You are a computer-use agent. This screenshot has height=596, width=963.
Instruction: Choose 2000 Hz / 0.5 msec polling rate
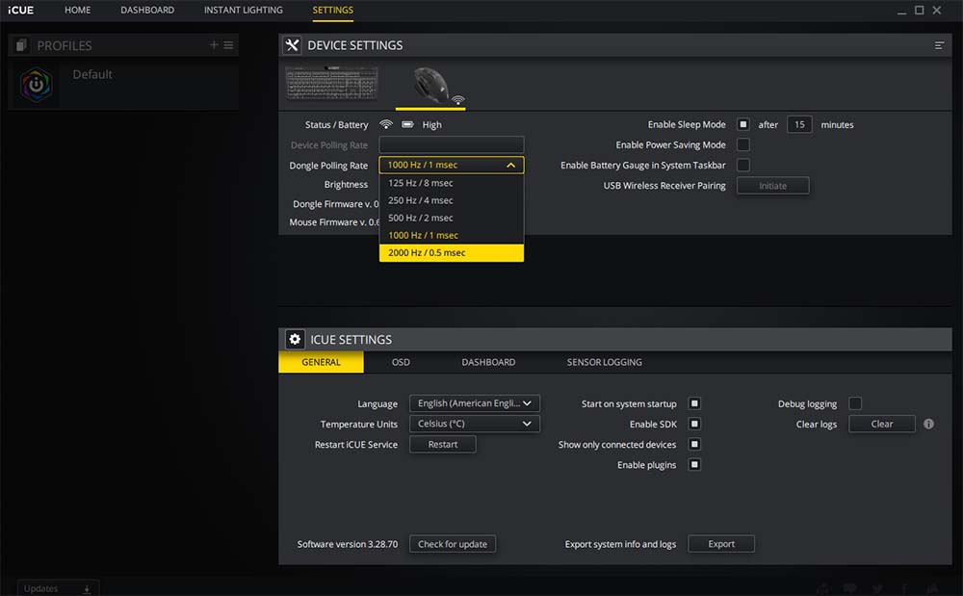pyautogui.click(x=451, y=253)
